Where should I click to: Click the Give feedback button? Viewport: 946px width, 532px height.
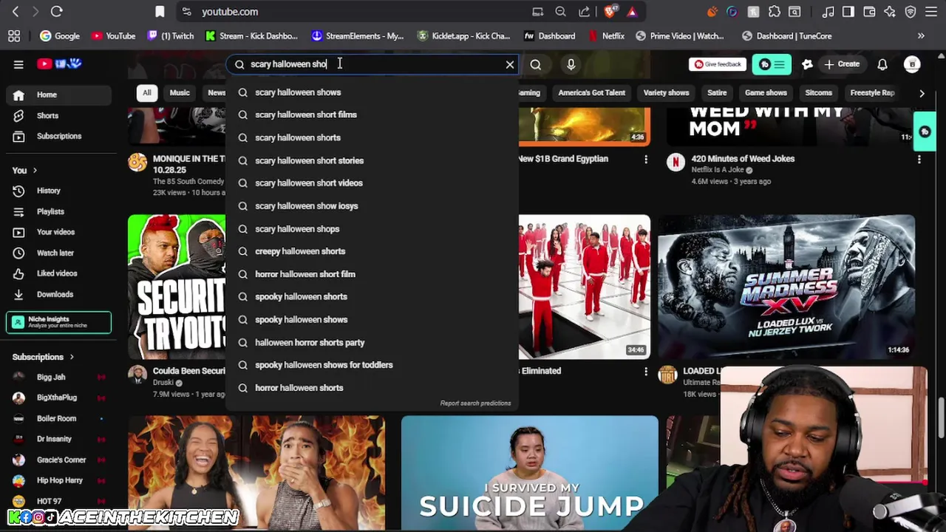pos(717,64)
